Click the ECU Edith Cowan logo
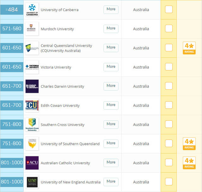This screenshot has height=192, width=202. pos(32,105)
